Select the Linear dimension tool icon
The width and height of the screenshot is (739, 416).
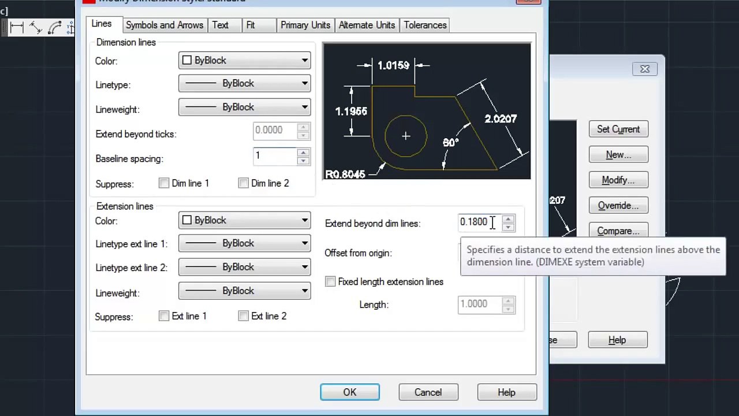(16, 27)
